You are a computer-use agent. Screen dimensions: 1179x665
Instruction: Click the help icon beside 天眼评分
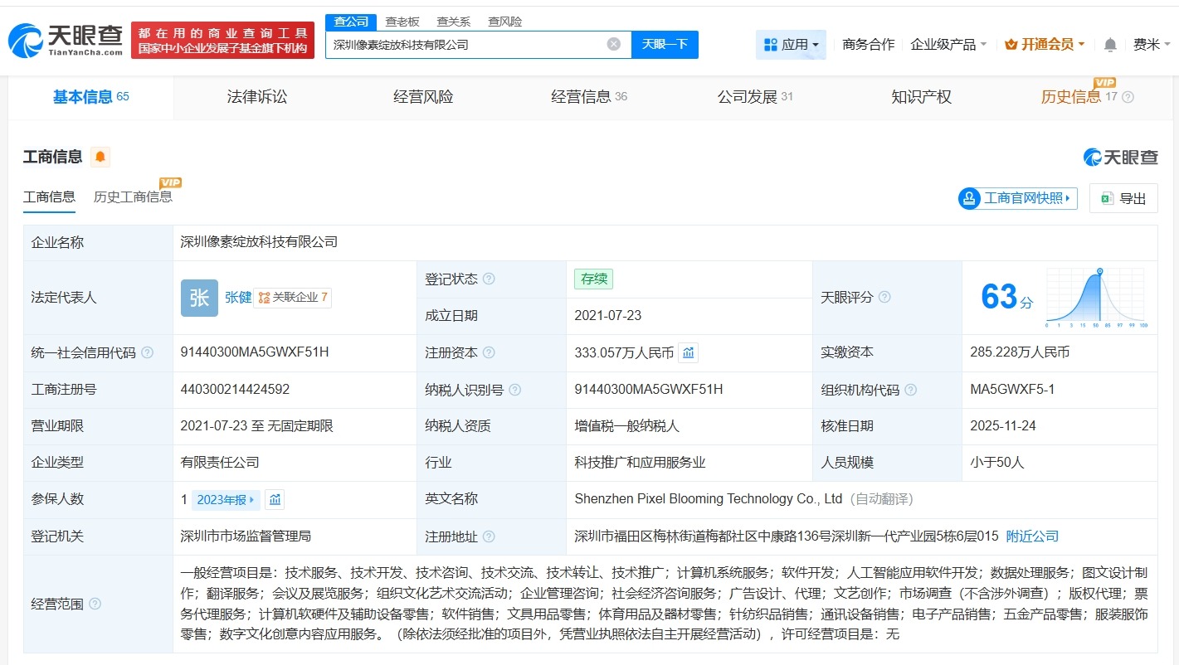point(884,297)
